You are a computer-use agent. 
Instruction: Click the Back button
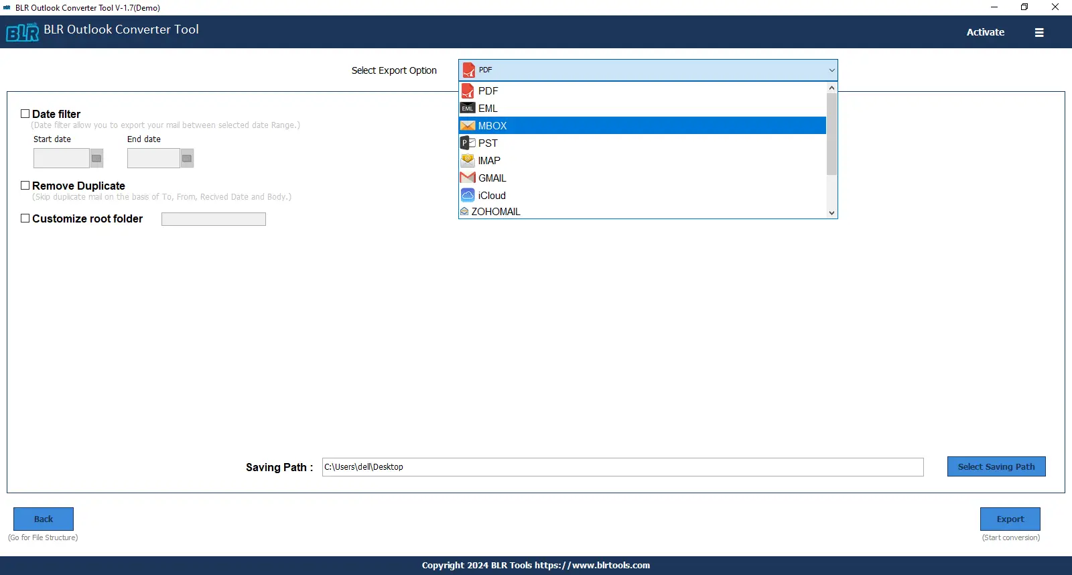(x=44, y=519)
